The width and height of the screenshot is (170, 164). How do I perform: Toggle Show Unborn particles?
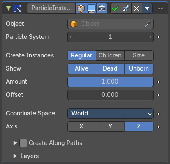point(139,68)
